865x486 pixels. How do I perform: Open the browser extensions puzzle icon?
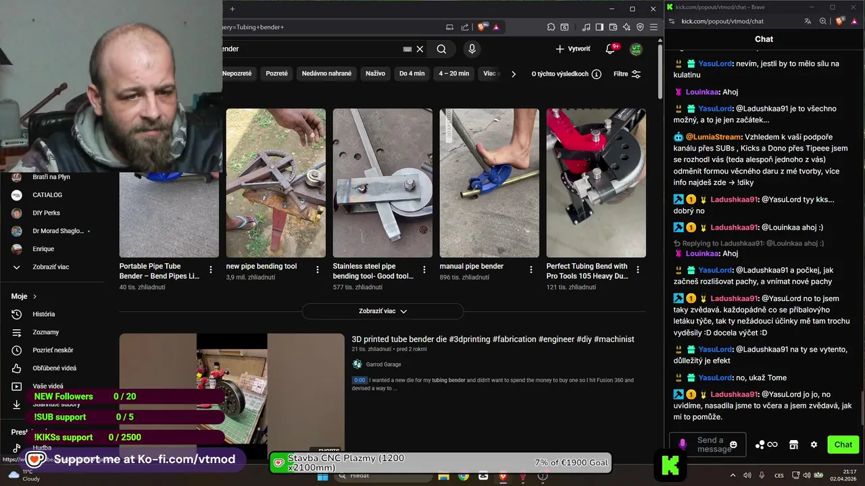click(551, 27)
